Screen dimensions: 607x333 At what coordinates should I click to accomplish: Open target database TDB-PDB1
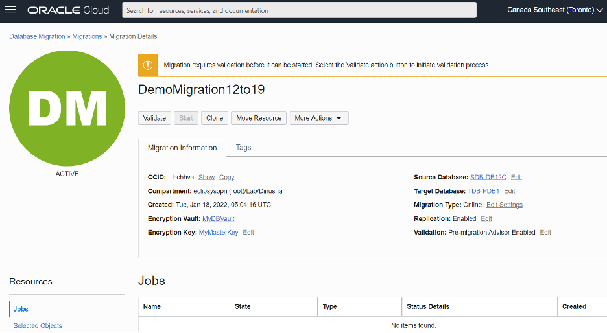pyautogui.click(x=483, y=191)
